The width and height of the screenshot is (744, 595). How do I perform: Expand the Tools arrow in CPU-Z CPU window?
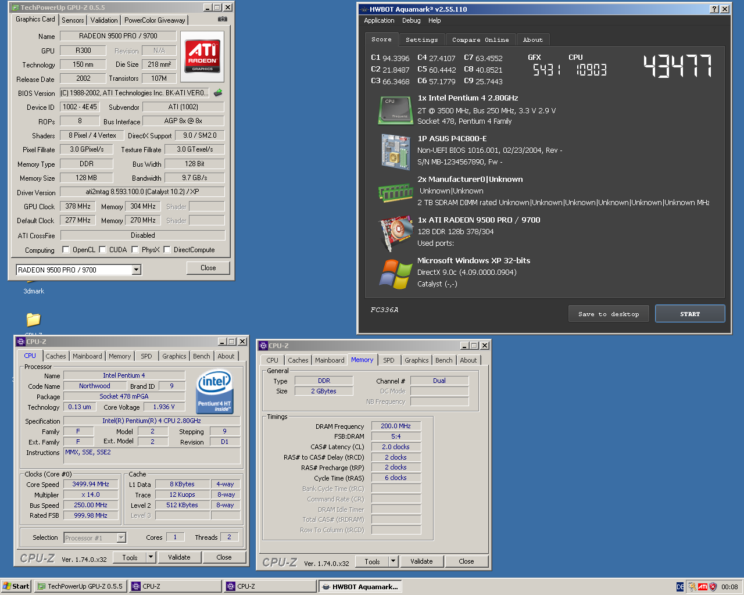(x=151, y=557)
